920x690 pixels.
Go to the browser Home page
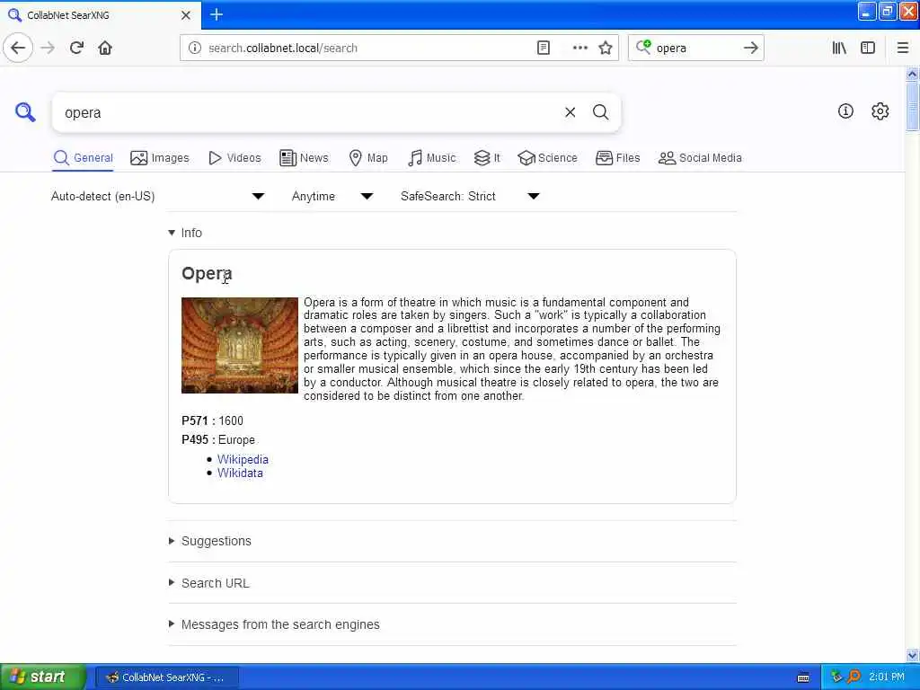(x=105, y=49)
